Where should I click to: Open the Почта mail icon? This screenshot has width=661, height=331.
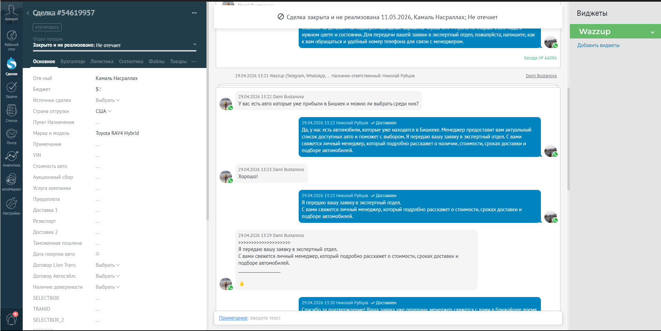(x=11, y=136)
